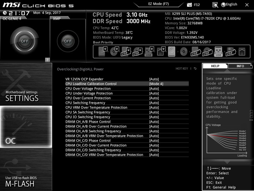Viewport: 254px width, 191px height.
Task: Select the highlighted legacy USB key boot icon
Action: (x=218, y=52)
